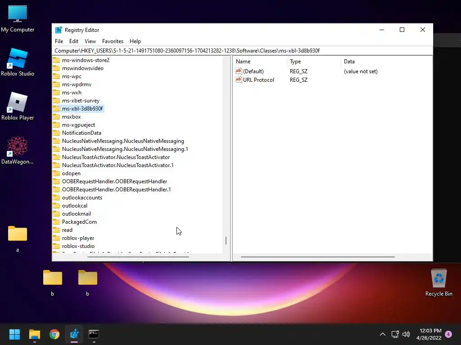Image resolution: width=461 pixels, height=345 pixels.
Task: Select the msxbox key
Action: [72, 117]
